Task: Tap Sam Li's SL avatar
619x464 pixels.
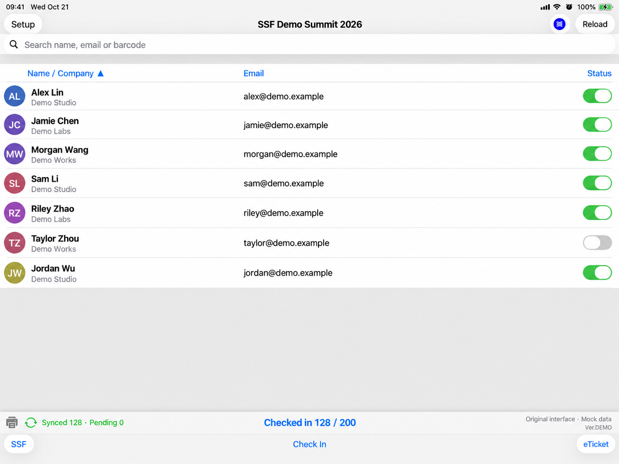Action: pyautogui.click(x=15, y=183)
